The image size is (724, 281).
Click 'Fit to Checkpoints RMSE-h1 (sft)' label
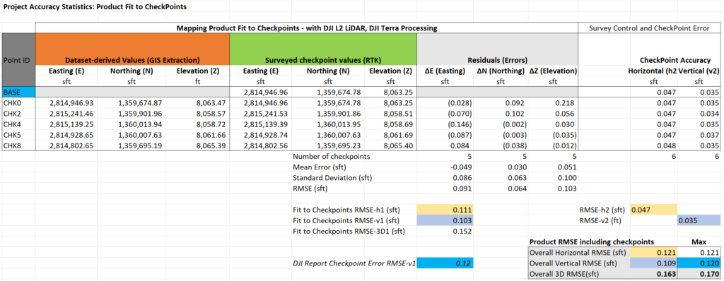tap(346, 210)
